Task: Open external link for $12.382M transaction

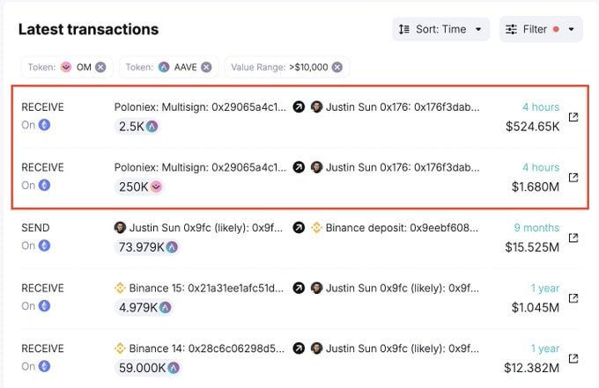Action: tap(573, 358)
